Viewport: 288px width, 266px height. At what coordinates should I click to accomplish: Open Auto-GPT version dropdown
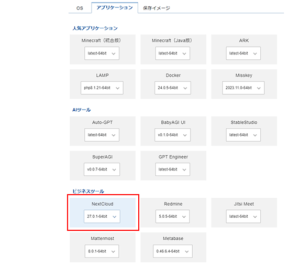coord(102,135)
